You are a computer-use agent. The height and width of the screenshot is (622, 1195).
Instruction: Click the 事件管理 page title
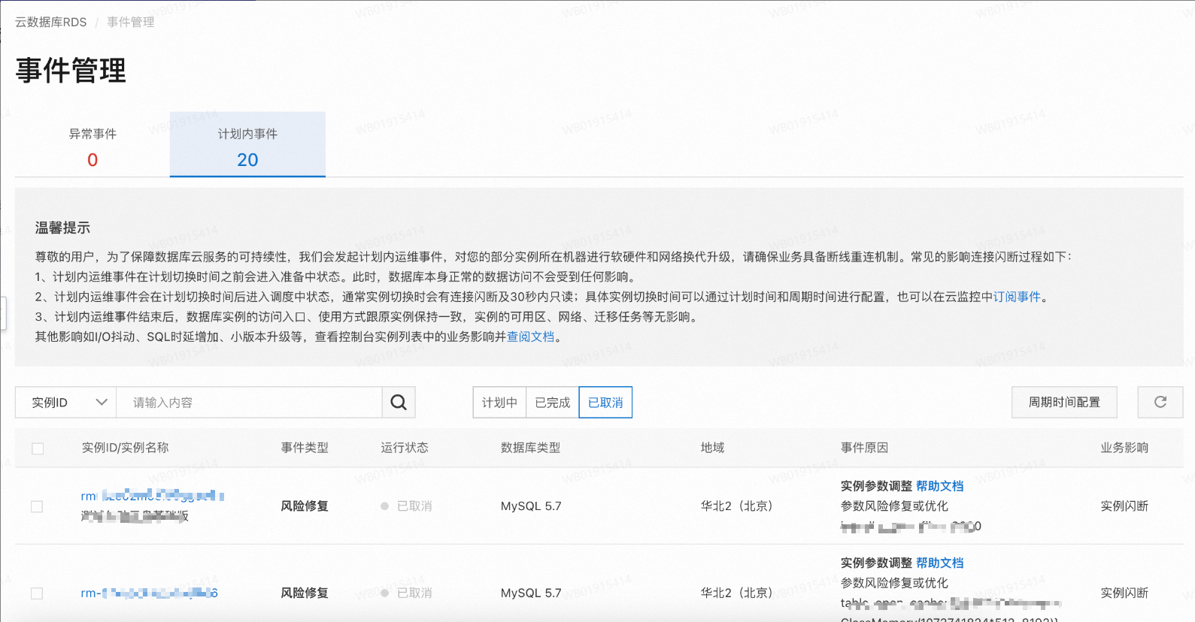71,71
